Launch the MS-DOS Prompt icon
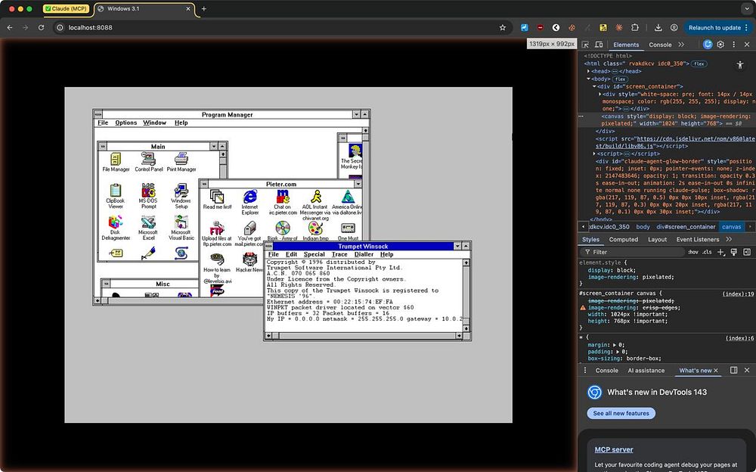 click(148, 191)
